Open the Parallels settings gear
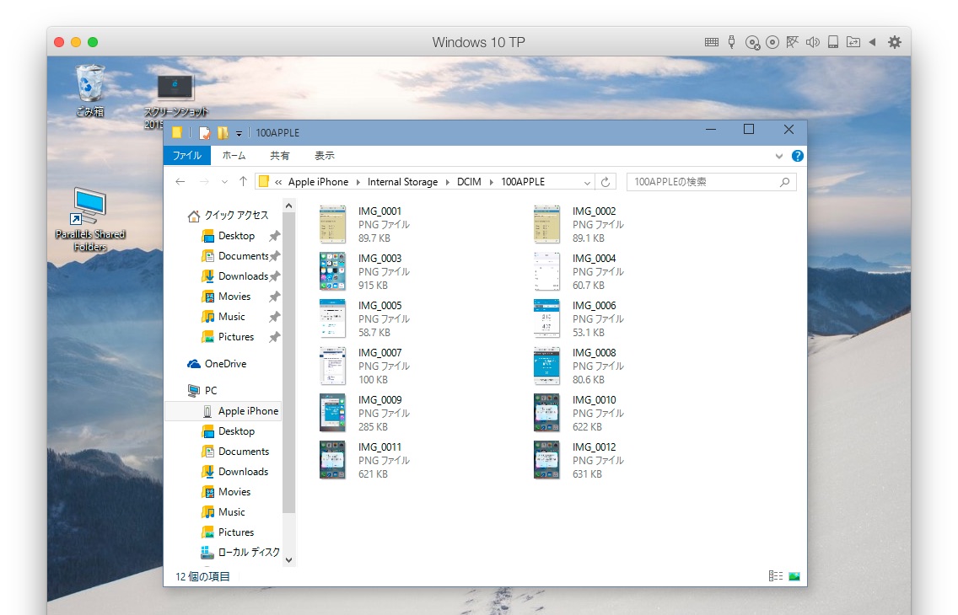Screen dimensions: 958x615 [895, 42]
